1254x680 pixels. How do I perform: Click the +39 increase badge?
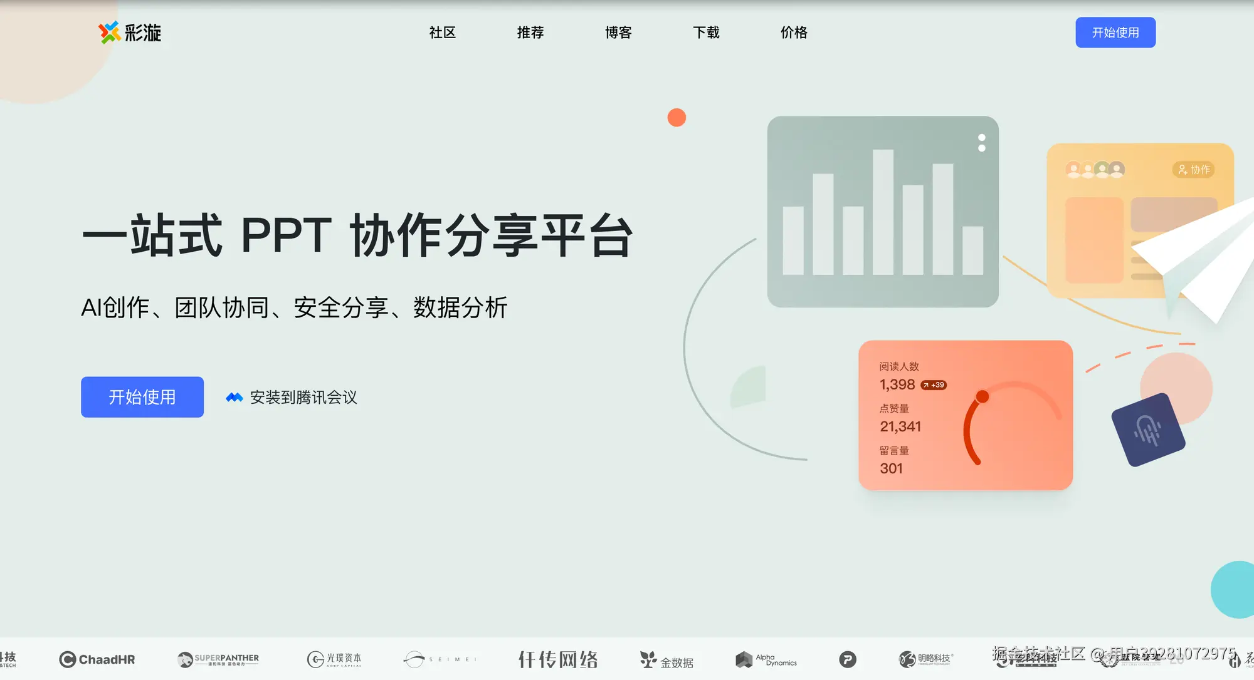(x=933, y=385)
